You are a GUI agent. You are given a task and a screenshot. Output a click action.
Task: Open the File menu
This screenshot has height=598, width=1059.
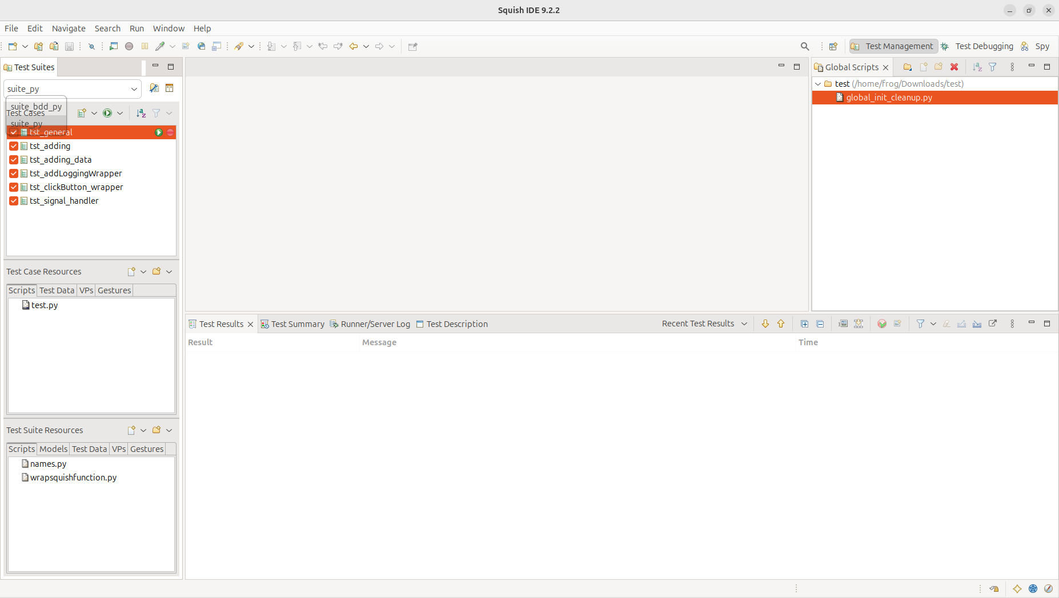(x=11, y=29)
